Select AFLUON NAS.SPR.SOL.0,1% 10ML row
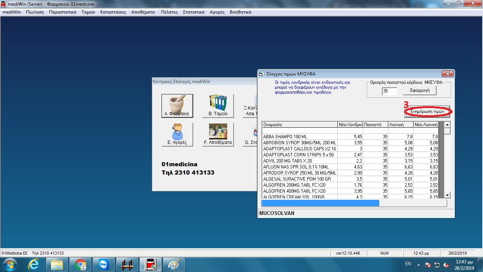This screenshot has width=483, height=272. [350, 167]
